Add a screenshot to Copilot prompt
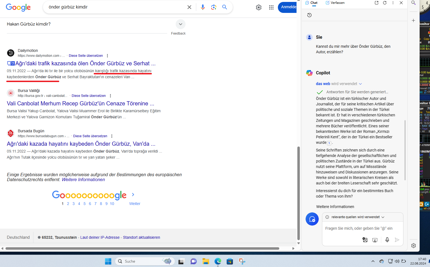This screenshot has height=267, width=430. 375,240
